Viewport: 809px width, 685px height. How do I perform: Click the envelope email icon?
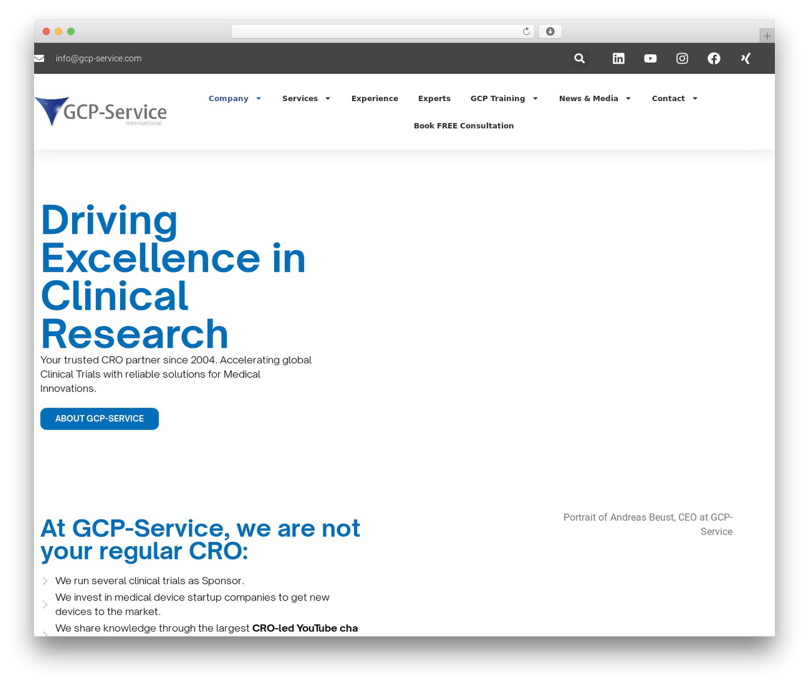39,58
